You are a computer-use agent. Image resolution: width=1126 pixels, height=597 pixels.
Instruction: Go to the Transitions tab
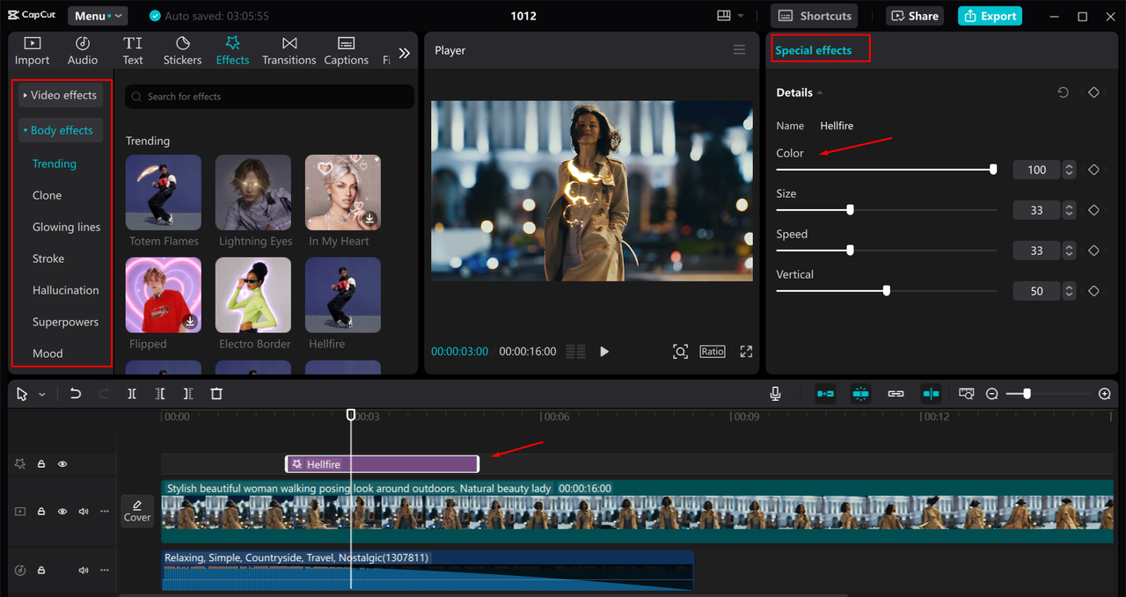[x=289, y=51]
